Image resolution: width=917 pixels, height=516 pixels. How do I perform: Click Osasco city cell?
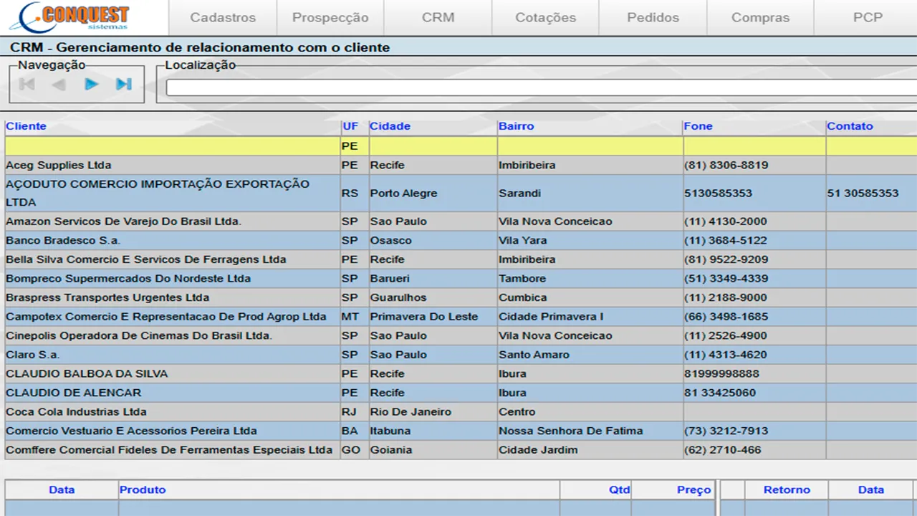click(433, 241)
